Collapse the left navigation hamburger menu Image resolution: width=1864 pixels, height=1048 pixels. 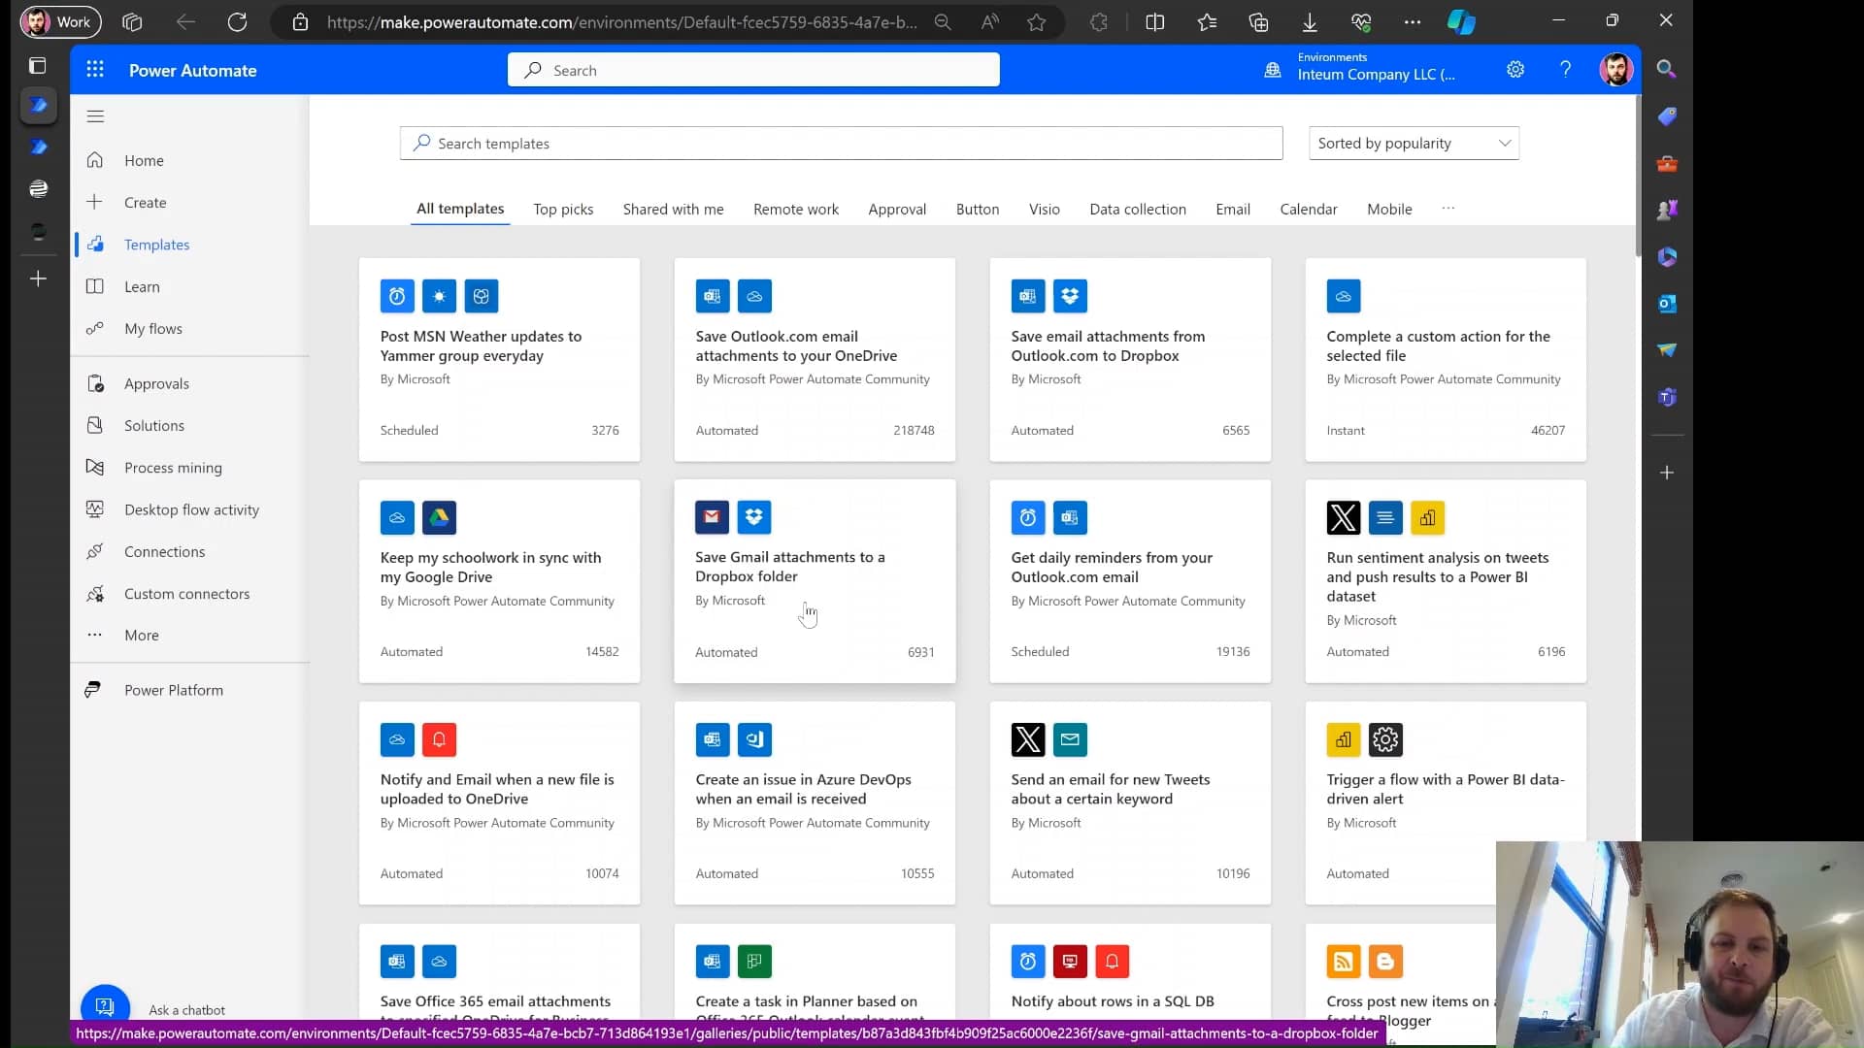click(95, 116)
